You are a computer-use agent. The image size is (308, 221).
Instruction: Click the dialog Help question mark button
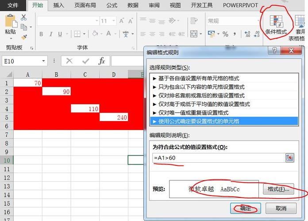pyautogui.click(x=274, y=51)
